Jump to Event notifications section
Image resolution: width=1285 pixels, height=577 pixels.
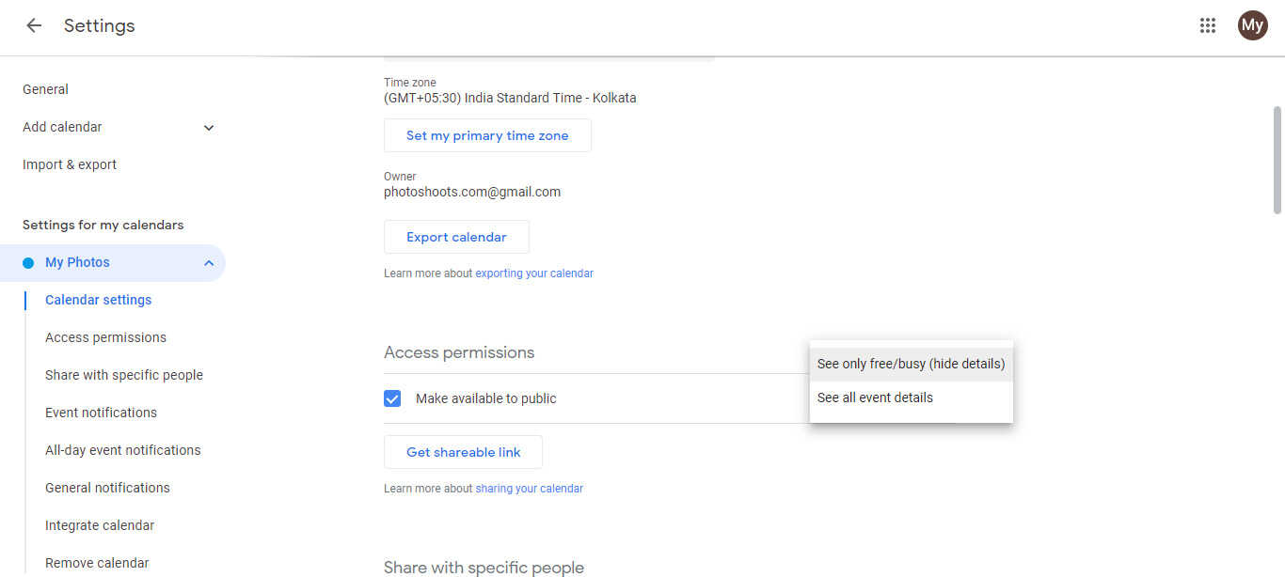coord(101,413)
